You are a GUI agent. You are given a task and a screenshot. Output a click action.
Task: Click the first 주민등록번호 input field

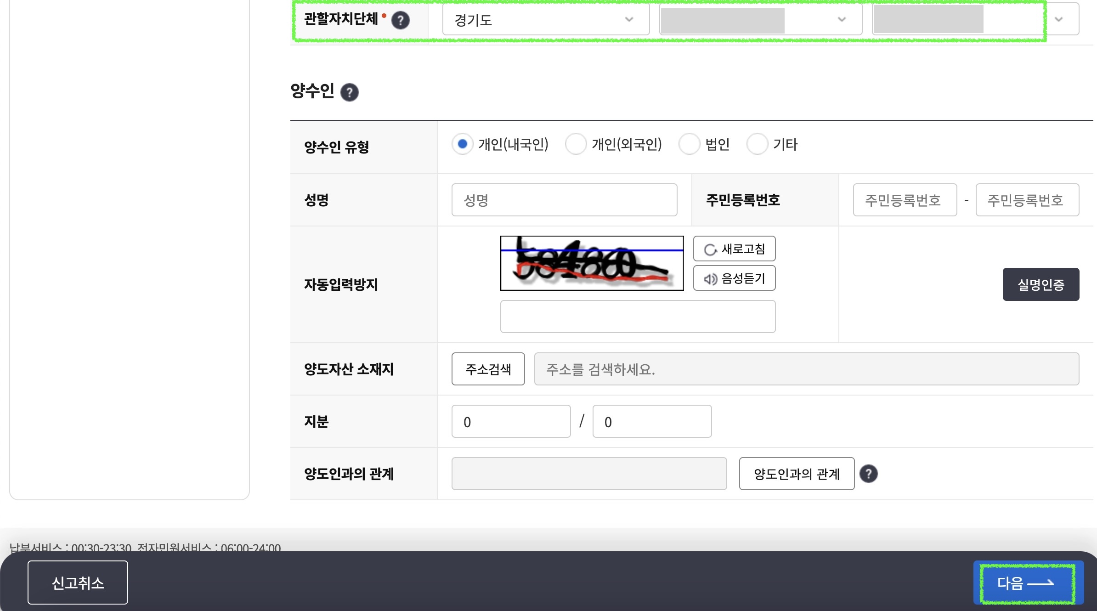pyautogui.click(x=905, y=200)
